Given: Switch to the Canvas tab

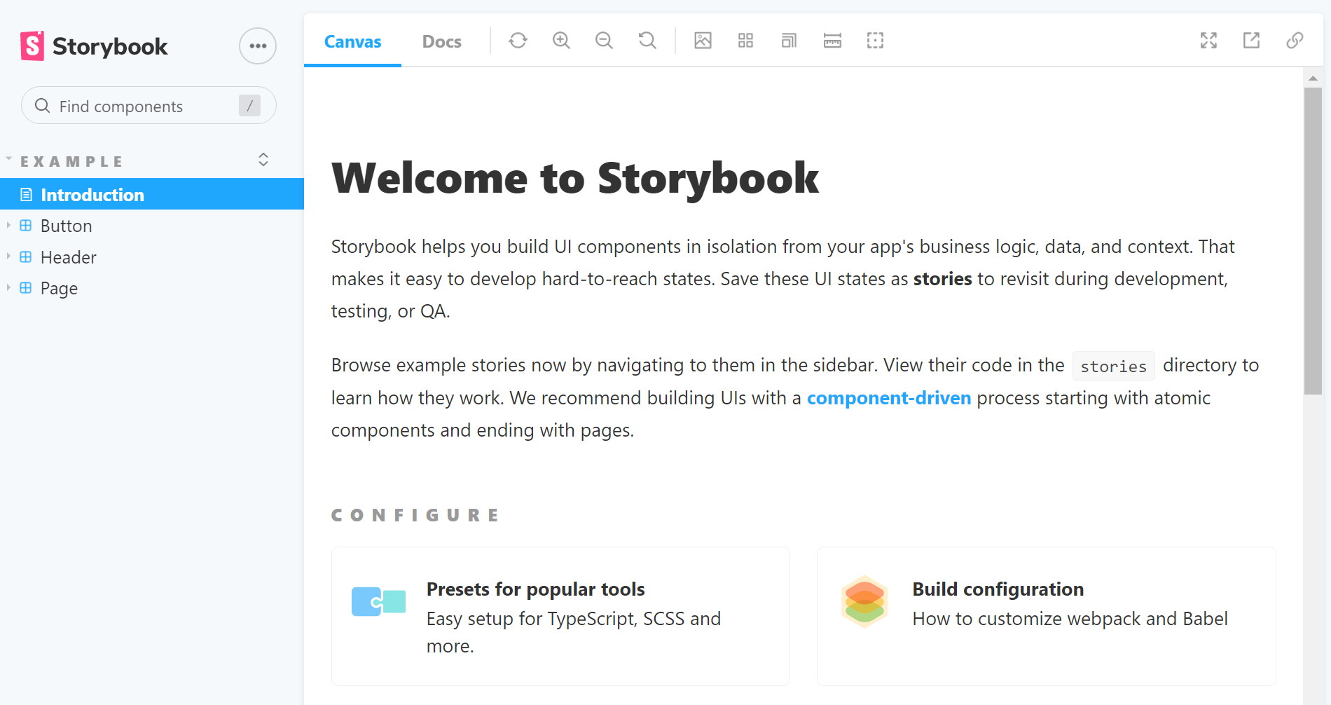Looking at the screenshot, I should point(352,41).
